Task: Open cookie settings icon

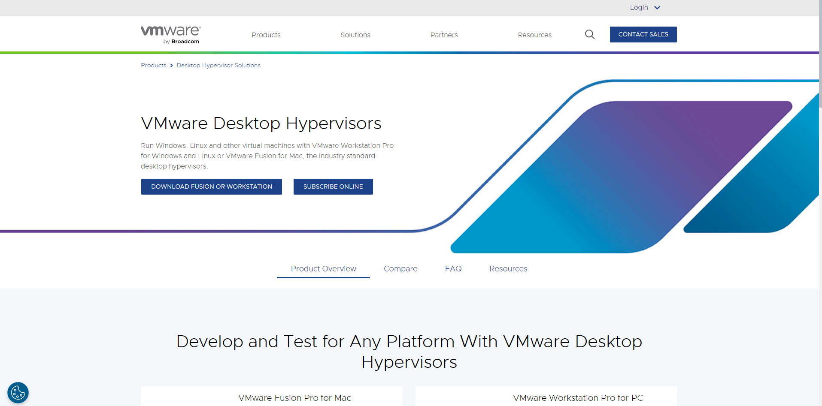Action: coord(18,393)
